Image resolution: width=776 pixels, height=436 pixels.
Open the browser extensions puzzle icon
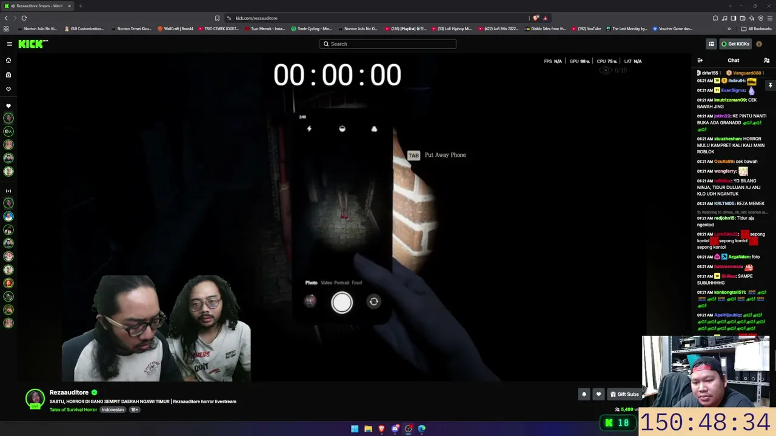pos(715,18)
